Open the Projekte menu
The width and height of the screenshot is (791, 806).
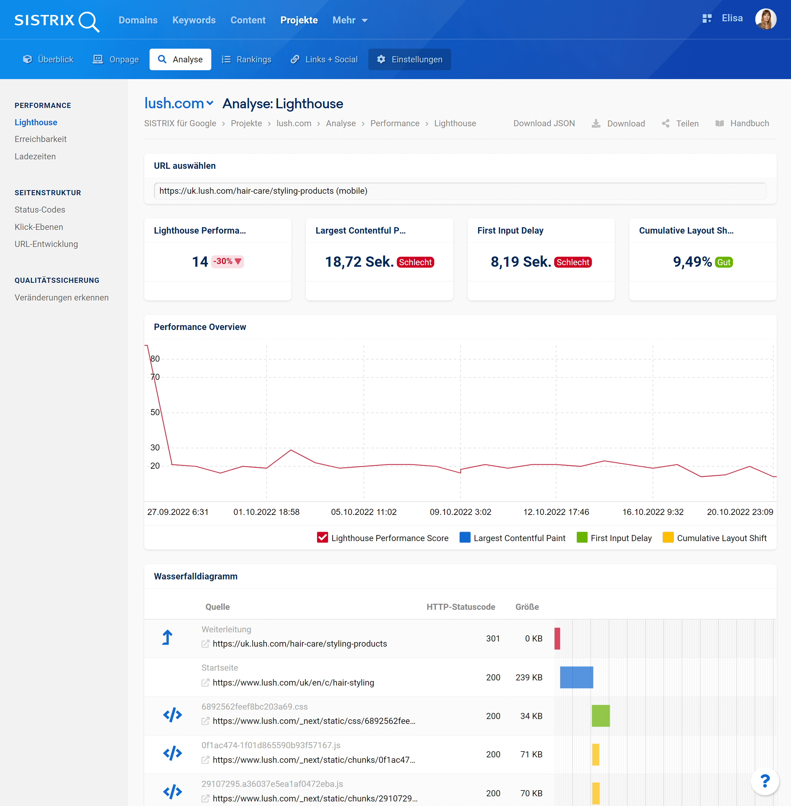pyautogui.click(x=299, y=20)
